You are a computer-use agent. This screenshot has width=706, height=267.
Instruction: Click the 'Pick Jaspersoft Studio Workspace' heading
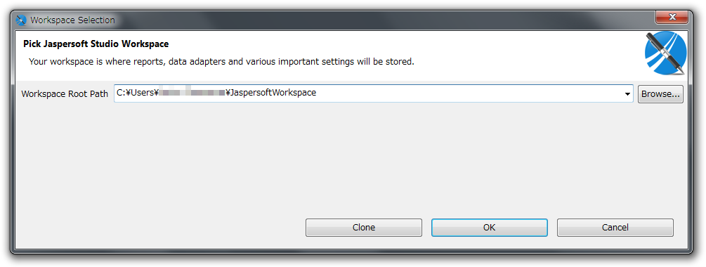click(96, 44)
